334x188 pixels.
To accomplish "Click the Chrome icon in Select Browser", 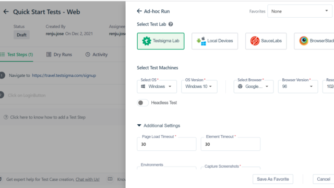I will [x=240, y=86].
